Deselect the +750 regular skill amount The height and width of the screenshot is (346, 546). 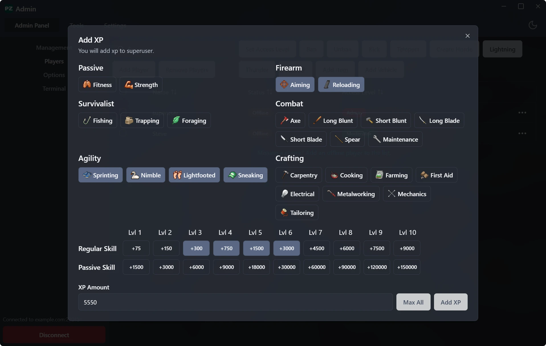[226, 248]
